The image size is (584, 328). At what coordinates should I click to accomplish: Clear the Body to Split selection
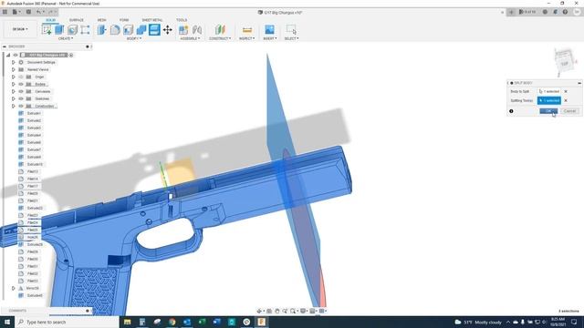click(566, 91)
